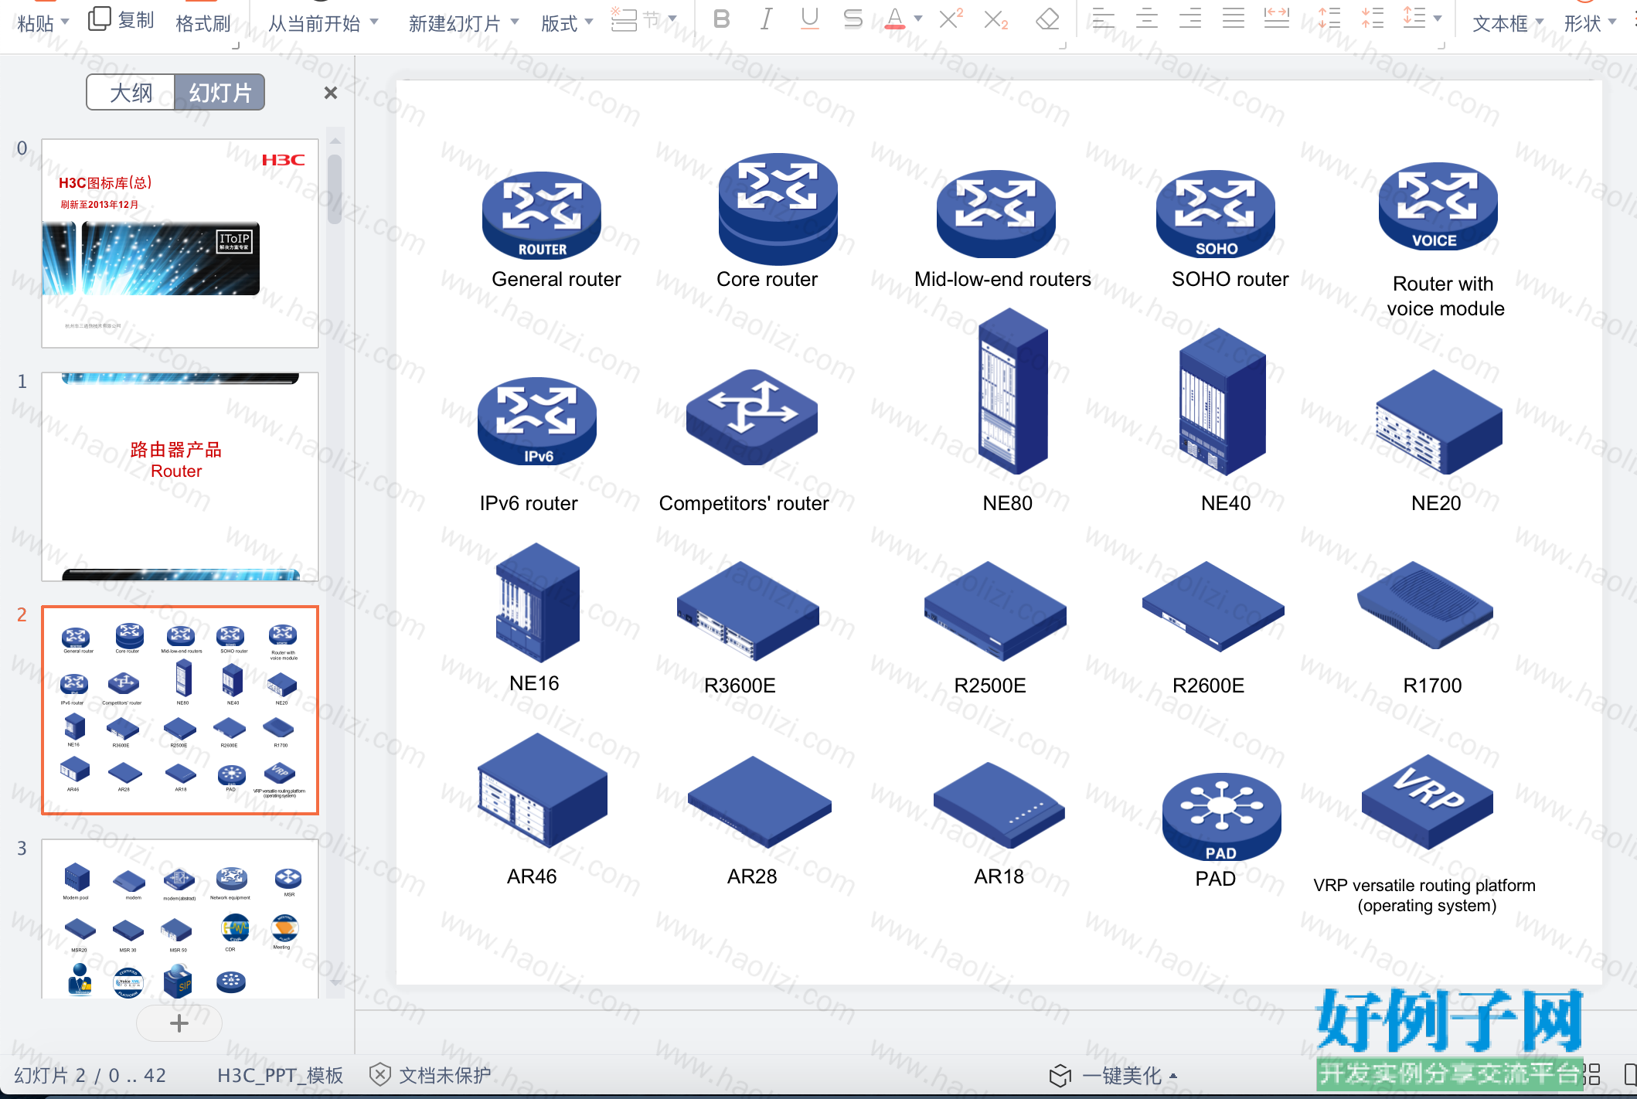Toggle Subscript formatting
Screen dimensions: 1637x1099
pos(995,19)
